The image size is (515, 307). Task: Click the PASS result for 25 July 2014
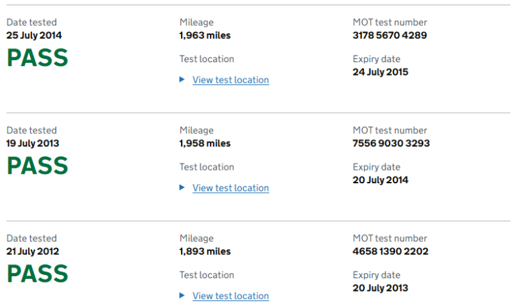click(x=38, y=58)
